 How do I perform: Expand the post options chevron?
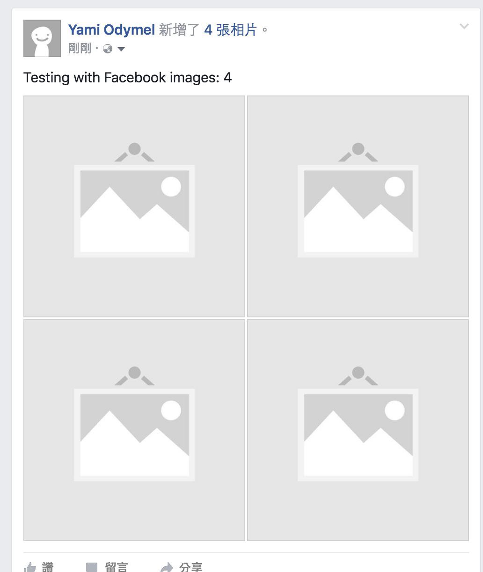(x=464, y=27)
